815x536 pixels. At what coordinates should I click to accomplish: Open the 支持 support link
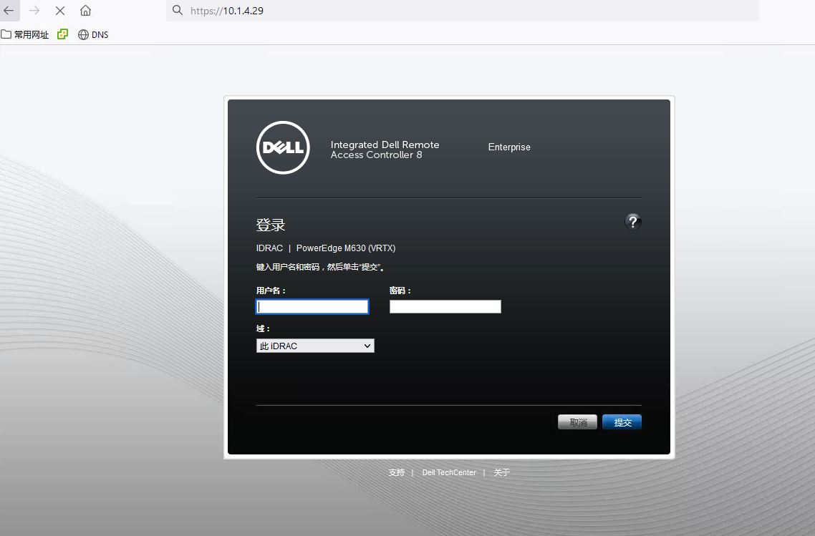pyautogui.click(x=397, y=473)
